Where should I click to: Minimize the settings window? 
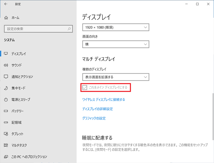(x=186, y=4)
